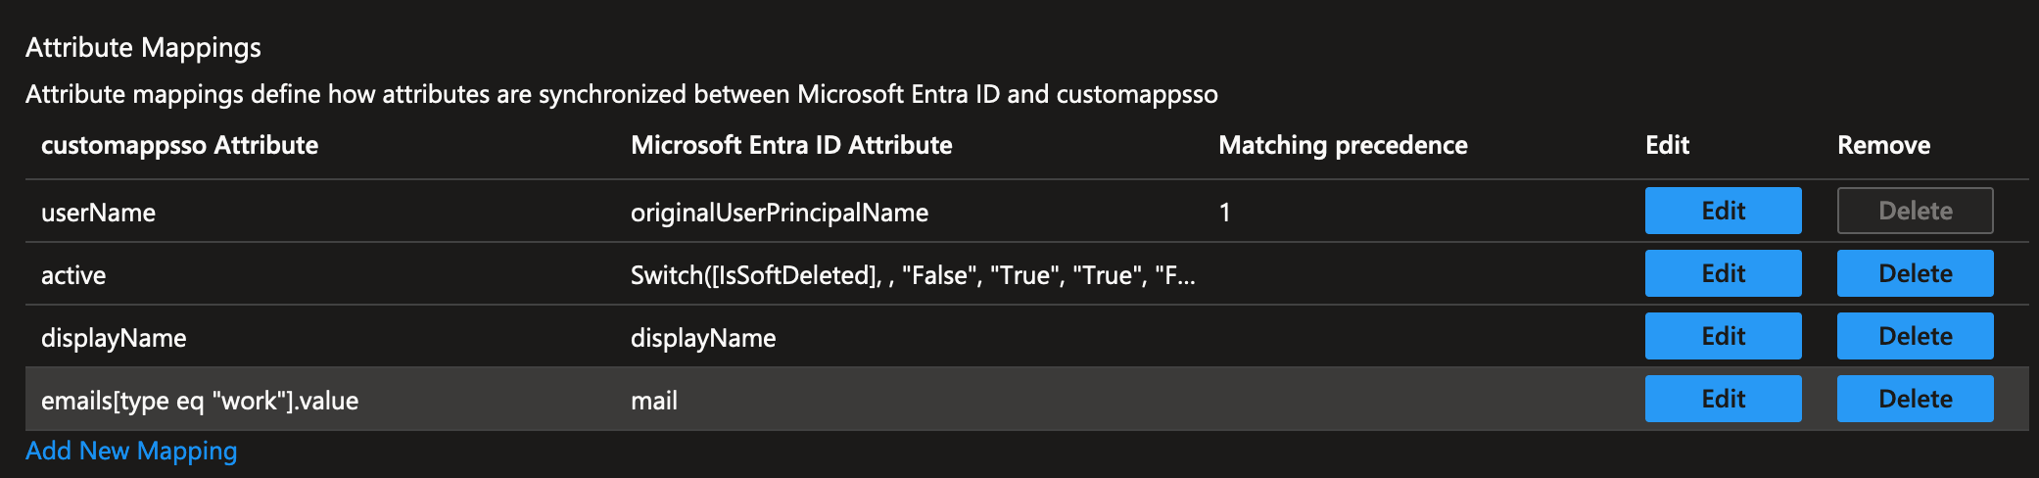Select the displayName customappsso attribute cell

pyautogui.click(x=114, y=338)
